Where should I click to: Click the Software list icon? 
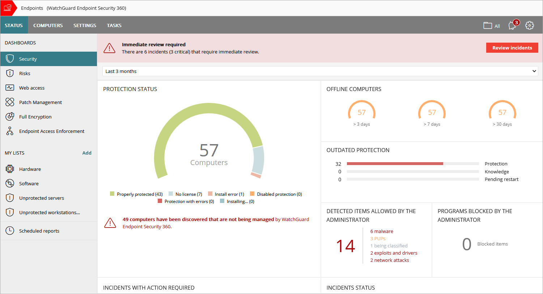[x=10, y=183]
